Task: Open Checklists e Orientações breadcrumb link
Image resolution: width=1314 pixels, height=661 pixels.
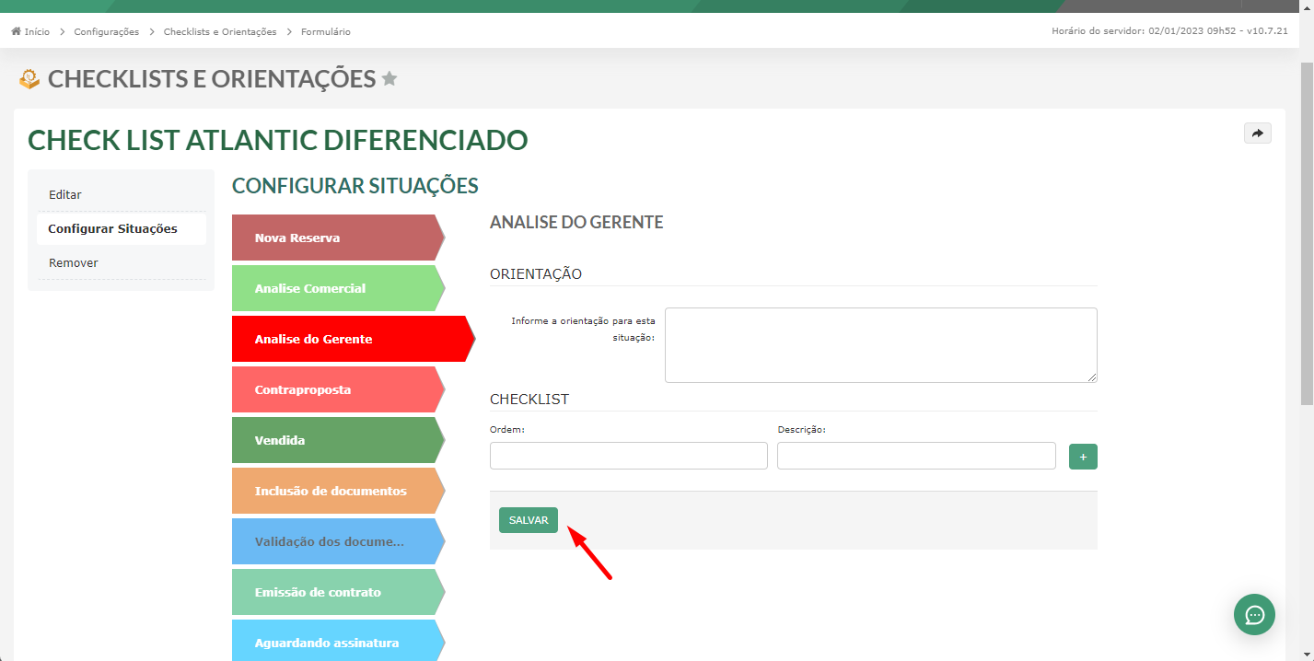Action: click(220, 31)
